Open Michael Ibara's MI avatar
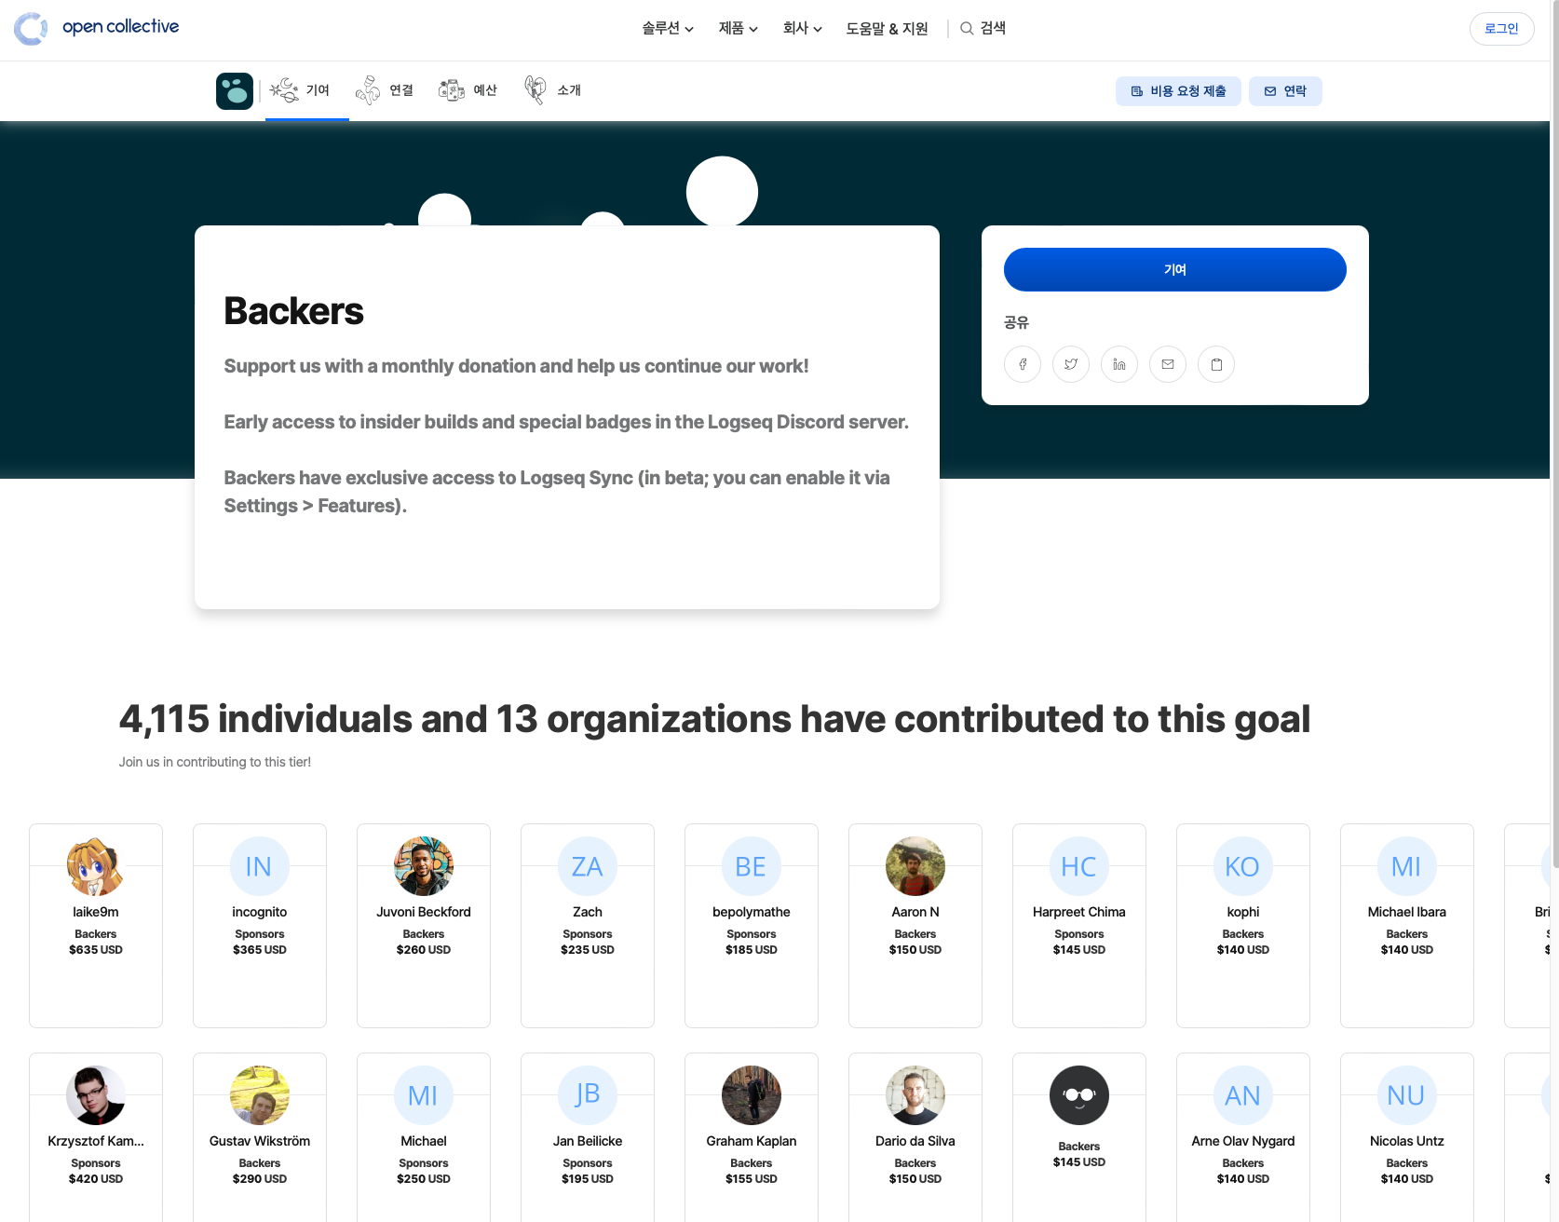 pos(1407,866)
